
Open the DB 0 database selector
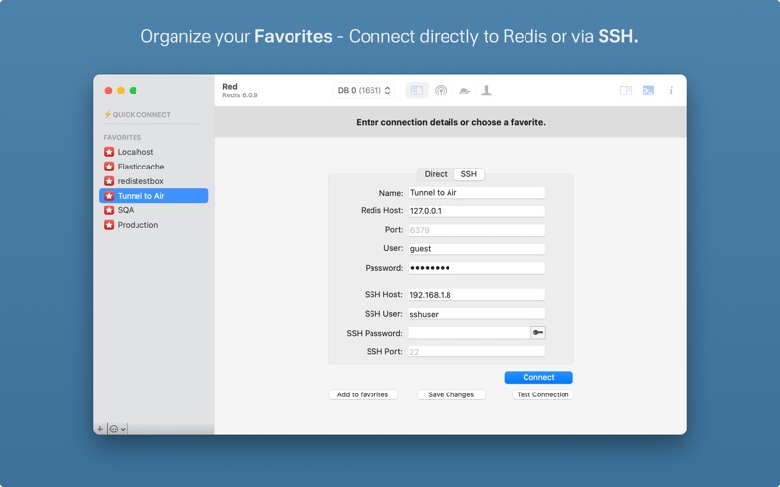[x=364, y=91]
